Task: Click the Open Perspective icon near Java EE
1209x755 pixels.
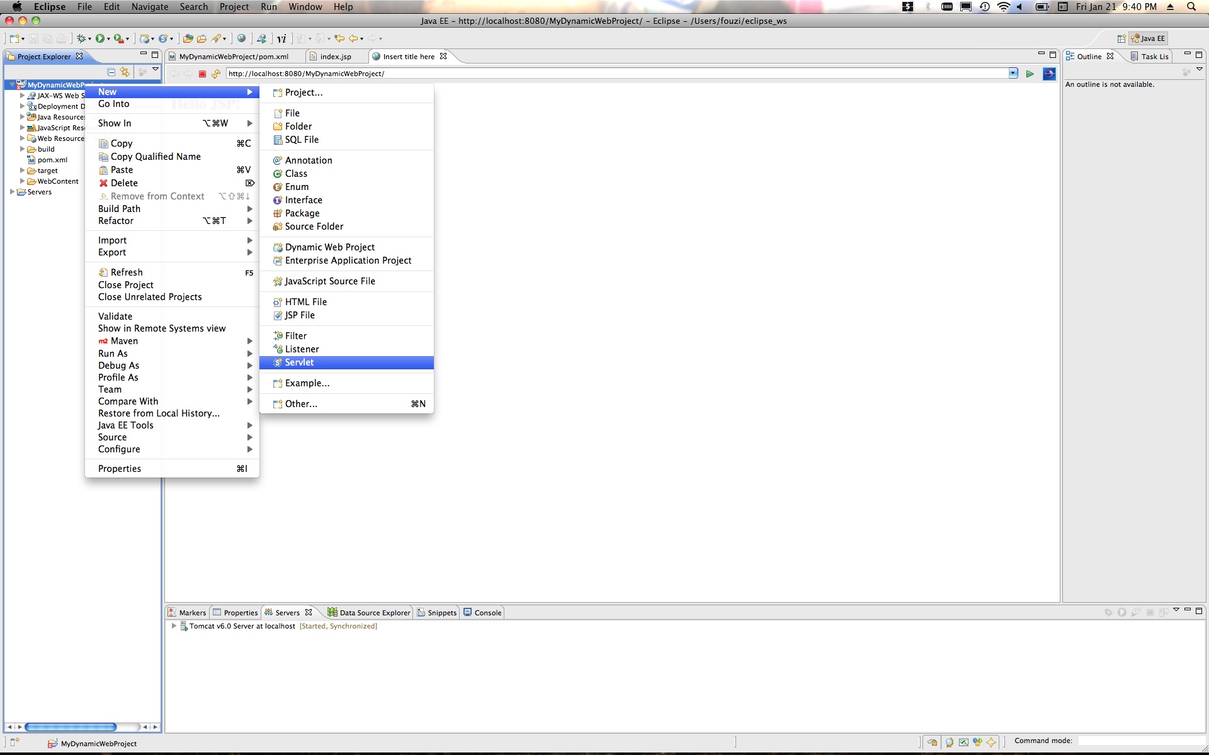Action: pyautogui.click(x=1121, y=38)
